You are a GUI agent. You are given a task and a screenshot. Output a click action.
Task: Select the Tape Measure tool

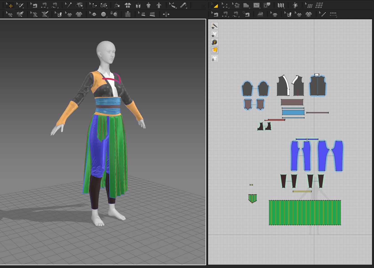point(184,5)
